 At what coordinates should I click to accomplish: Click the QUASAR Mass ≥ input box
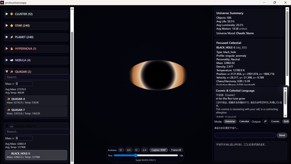(x=24, y=84)
